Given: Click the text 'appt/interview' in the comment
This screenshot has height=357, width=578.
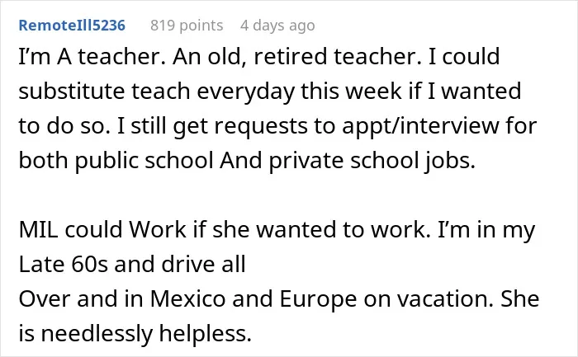Looking at the screenshot, I should click(420, 127).
